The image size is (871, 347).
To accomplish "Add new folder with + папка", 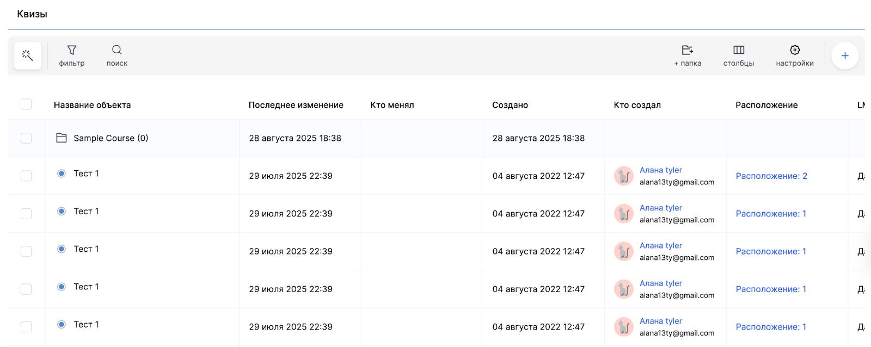I will 688,55.
